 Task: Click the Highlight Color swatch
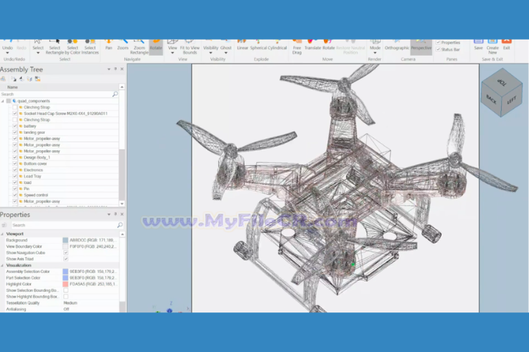pyautogui.click(x=65, y=284)
